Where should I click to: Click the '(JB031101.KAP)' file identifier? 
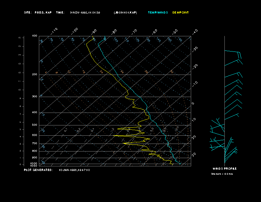[x=125, y=13]
